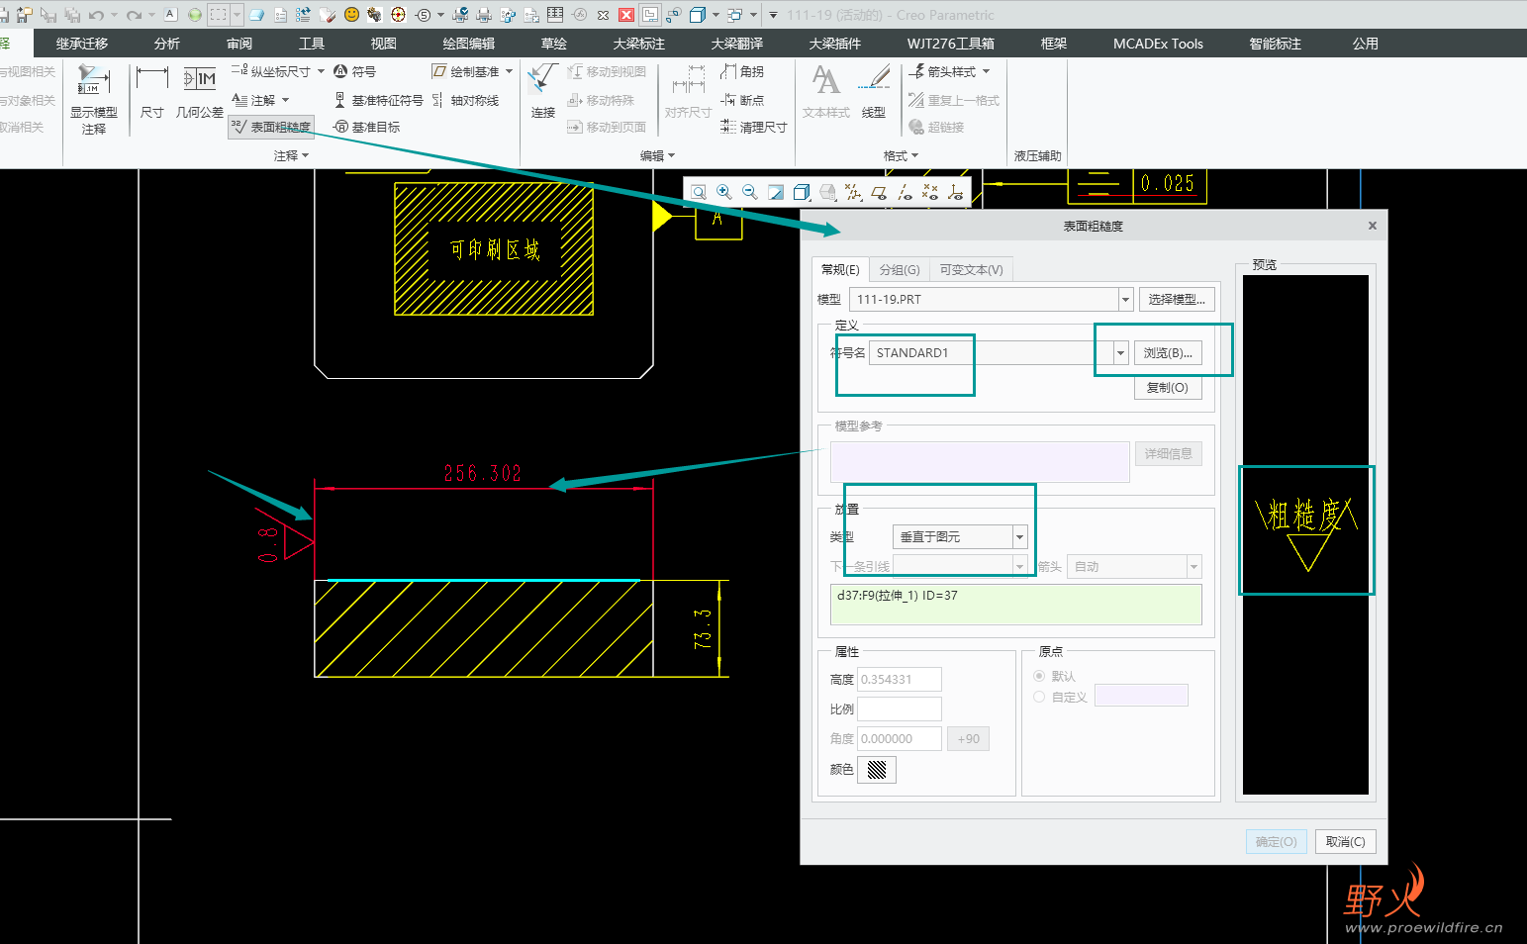
Task: Click the Custom (自定义) origin radio button
Action: 1039,697
